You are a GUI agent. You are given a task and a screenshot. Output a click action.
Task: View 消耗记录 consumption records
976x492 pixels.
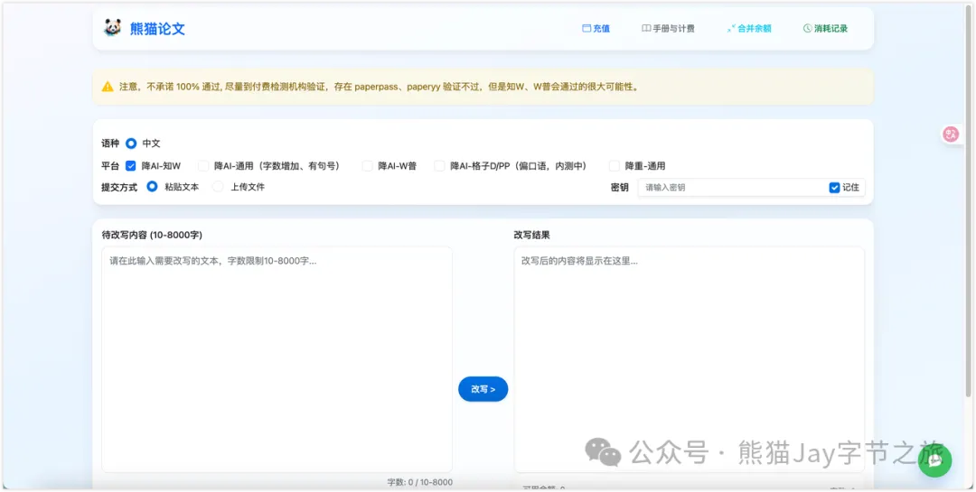tap(825, 29)
